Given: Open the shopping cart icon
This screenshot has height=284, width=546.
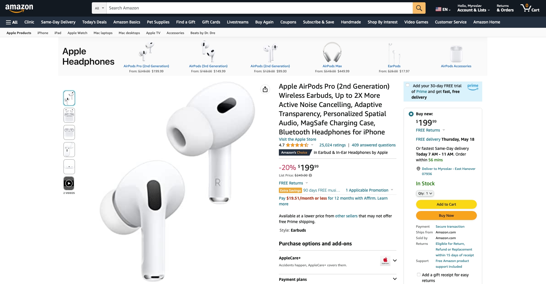Looking at the screenshot, I should pyautogui.click(x=530, y=8).
